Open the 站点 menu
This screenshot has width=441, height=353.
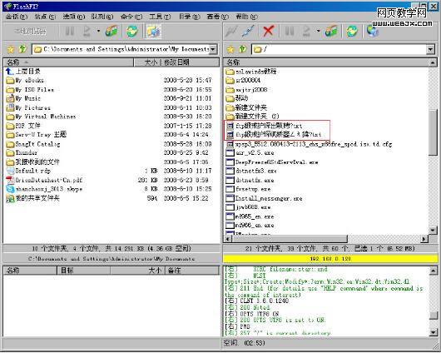[x=45, y=17]
